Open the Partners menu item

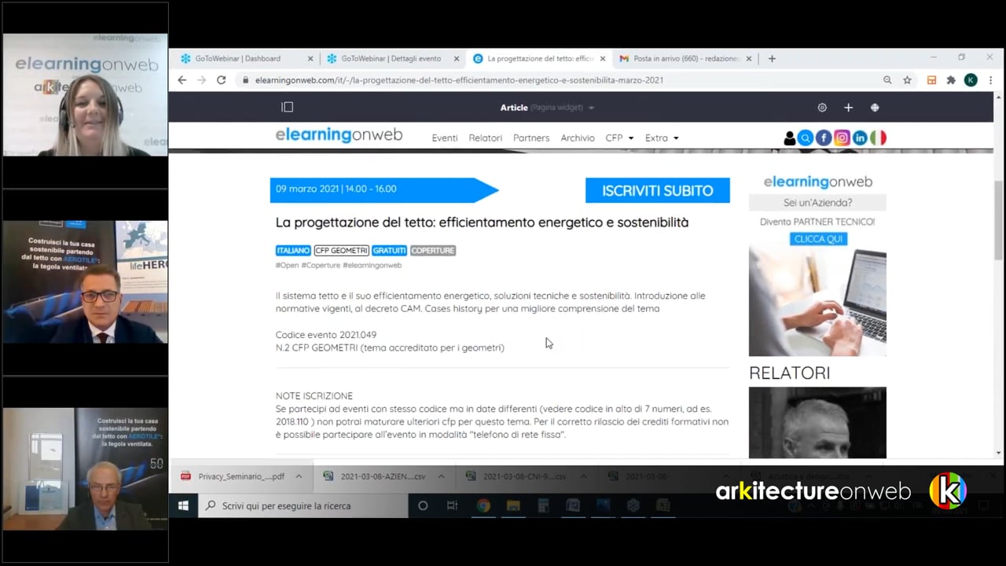[531, 138]
